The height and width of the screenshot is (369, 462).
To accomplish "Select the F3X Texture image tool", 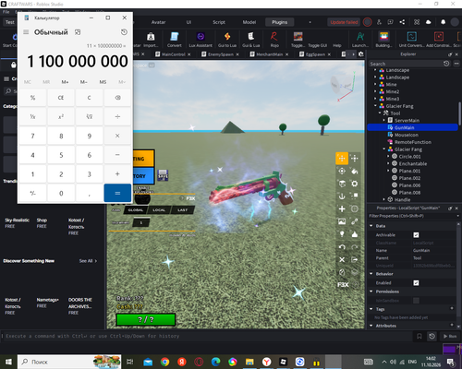I will (342, 221).
